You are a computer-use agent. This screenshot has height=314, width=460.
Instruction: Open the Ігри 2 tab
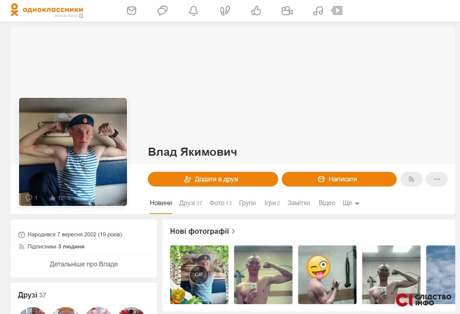[272, 203]
